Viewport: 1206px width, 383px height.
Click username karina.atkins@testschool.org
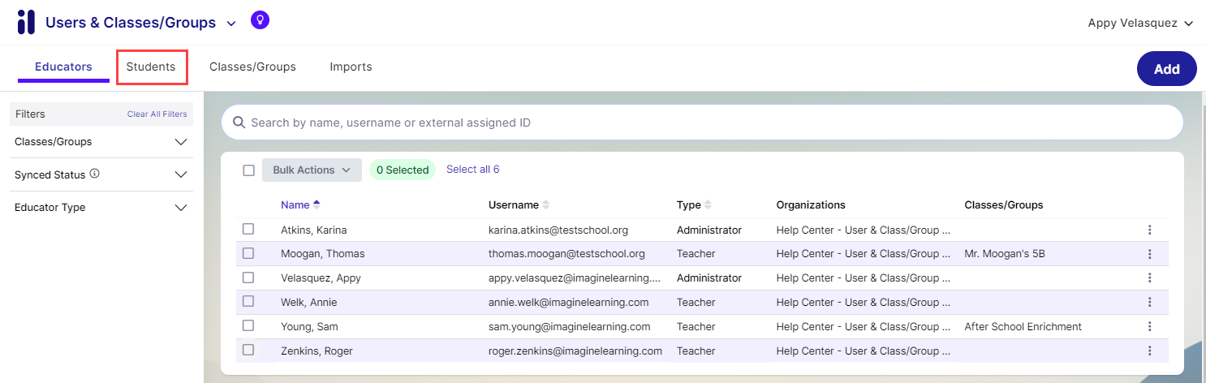click(x=558, y=230)
